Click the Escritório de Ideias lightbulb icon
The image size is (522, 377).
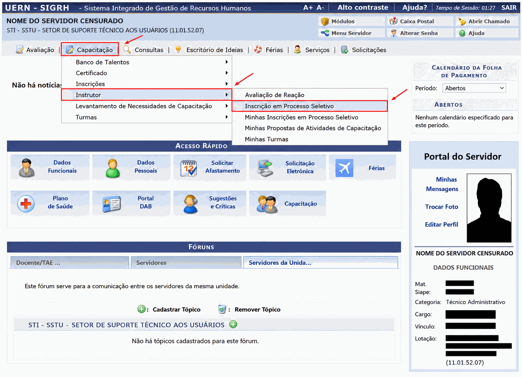coord(178,50)
